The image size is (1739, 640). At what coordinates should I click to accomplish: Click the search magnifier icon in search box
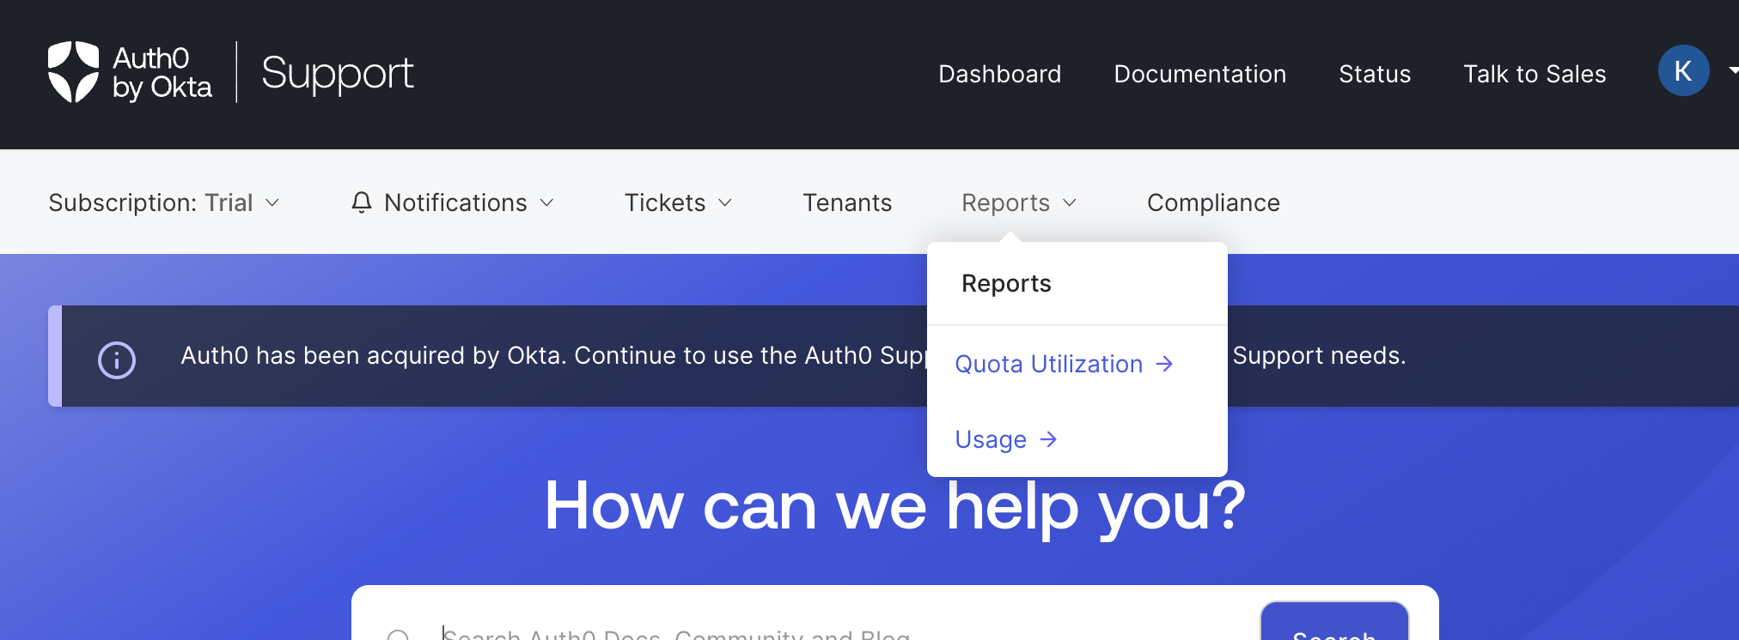(x=398, y=635)
